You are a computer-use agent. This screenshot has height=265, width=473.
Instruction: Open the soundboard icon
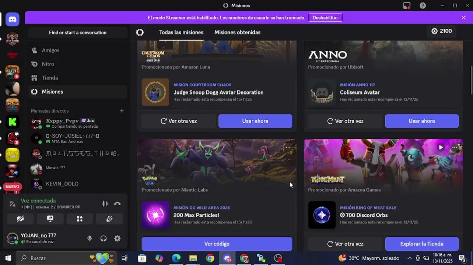[x=109, y=219]
